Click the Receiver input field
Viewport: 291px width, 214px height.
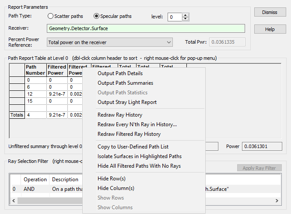[146, 28]
